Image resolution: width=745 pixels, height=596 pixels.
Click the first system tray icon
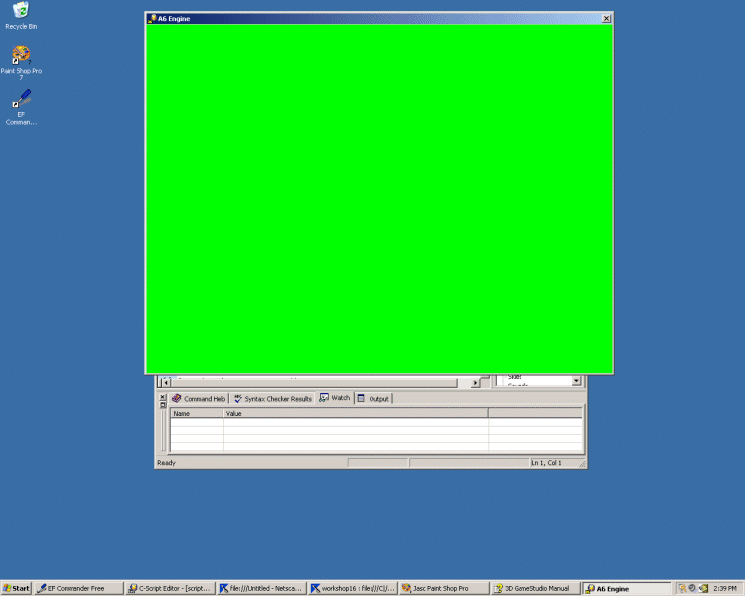coord(682,588)
